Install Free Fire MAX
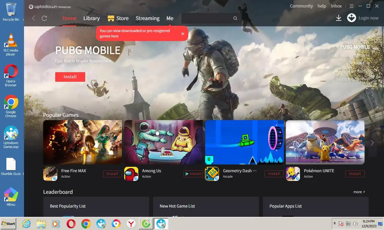 [112, 174]
